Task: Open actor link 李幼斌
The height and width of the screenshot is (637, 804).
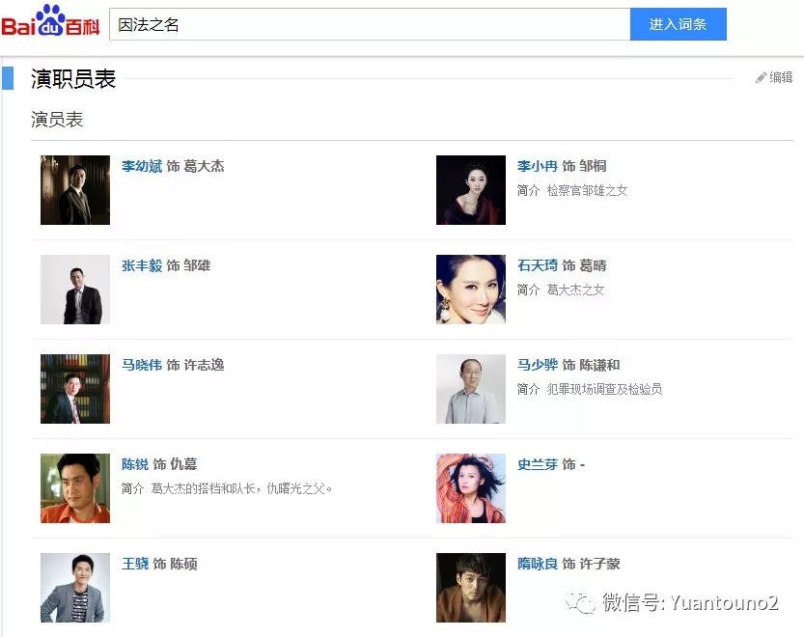Action: [142, 166]
